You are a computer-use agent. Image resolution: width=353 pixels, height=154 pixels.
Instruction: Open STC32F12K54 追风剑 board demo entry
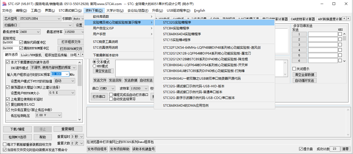pos(214,48)
